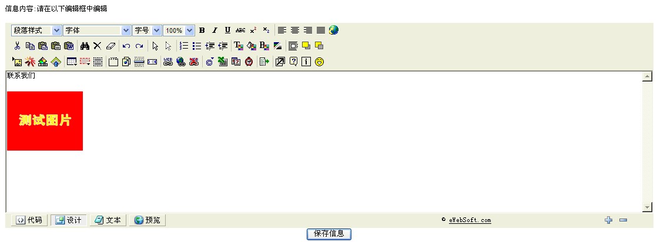Click scrollbar down arrow in editor
Screen dimensions: 657x242
coord(648,207)
